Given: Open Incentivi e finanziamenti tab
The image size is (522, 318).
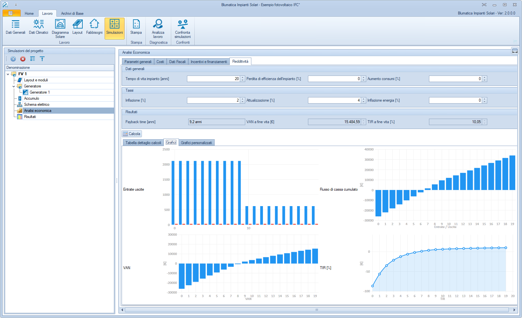Looking at the screenshot, I should tap(209, 62).
